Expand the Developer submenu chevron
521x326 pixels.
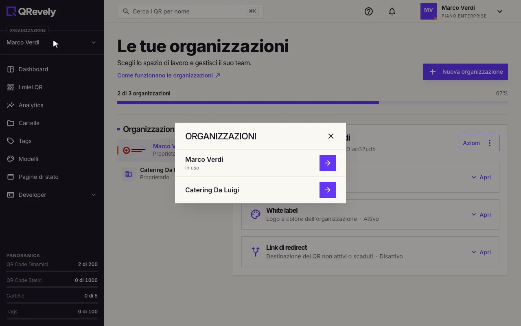pyautogui.click(x=94, y=195)
